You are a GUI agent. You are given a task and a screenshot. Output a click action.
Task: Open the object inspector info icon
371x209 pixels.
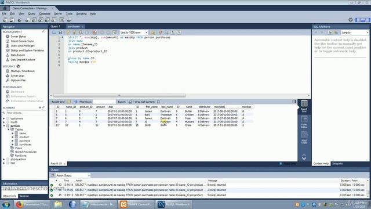pos(19,20)
